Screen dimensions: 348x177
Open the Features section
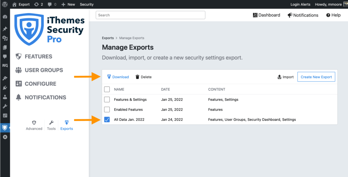(34, 57)
